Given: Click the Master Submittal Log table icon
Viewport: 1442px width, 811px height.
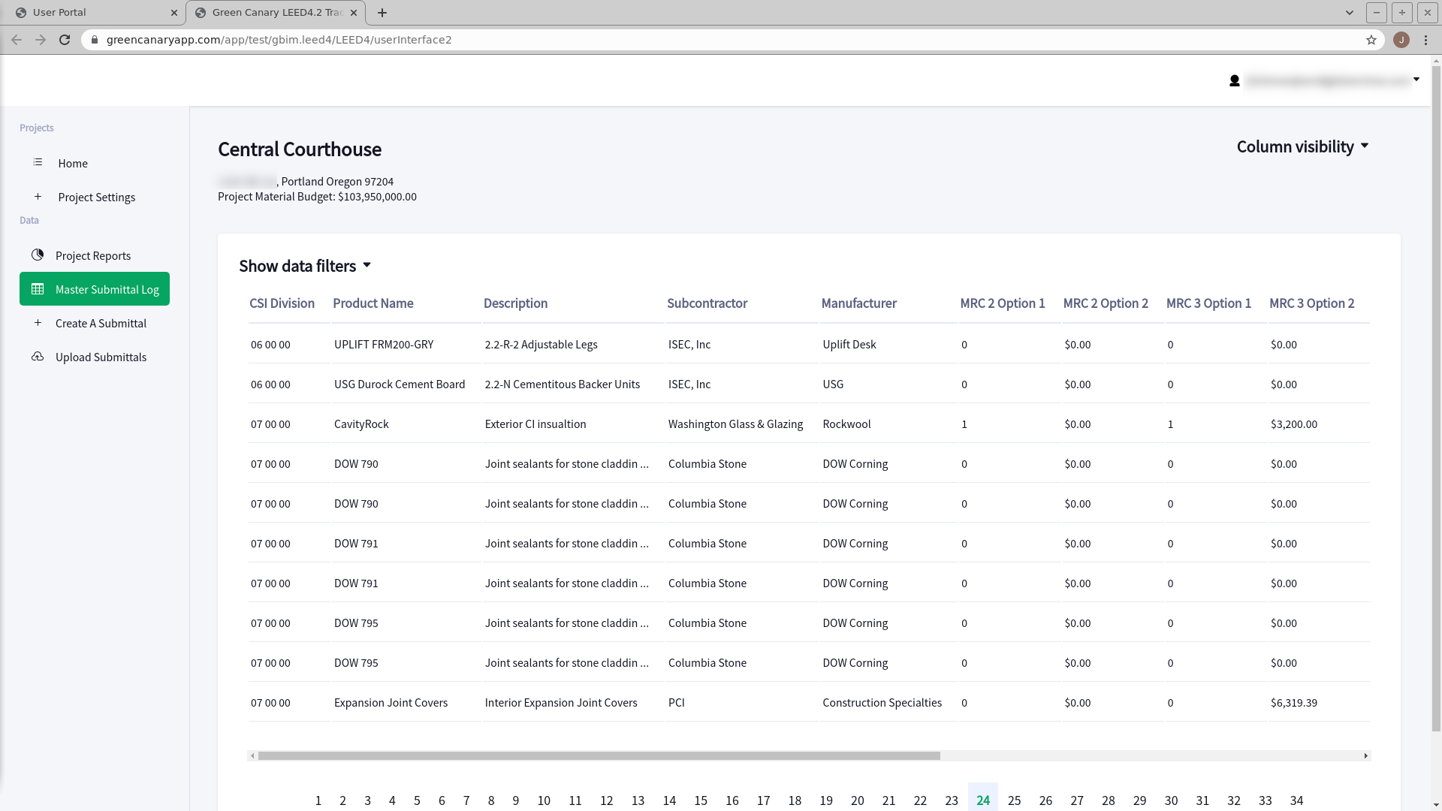Looking at the screenshot, I should coord(38,289).
